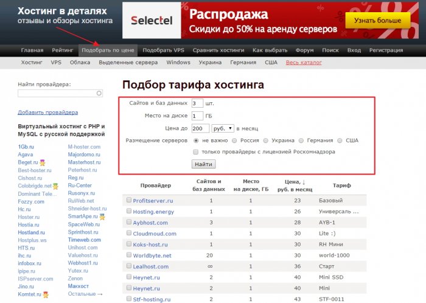Focus the Найти провайдера search field

click(x=60, y=94)
